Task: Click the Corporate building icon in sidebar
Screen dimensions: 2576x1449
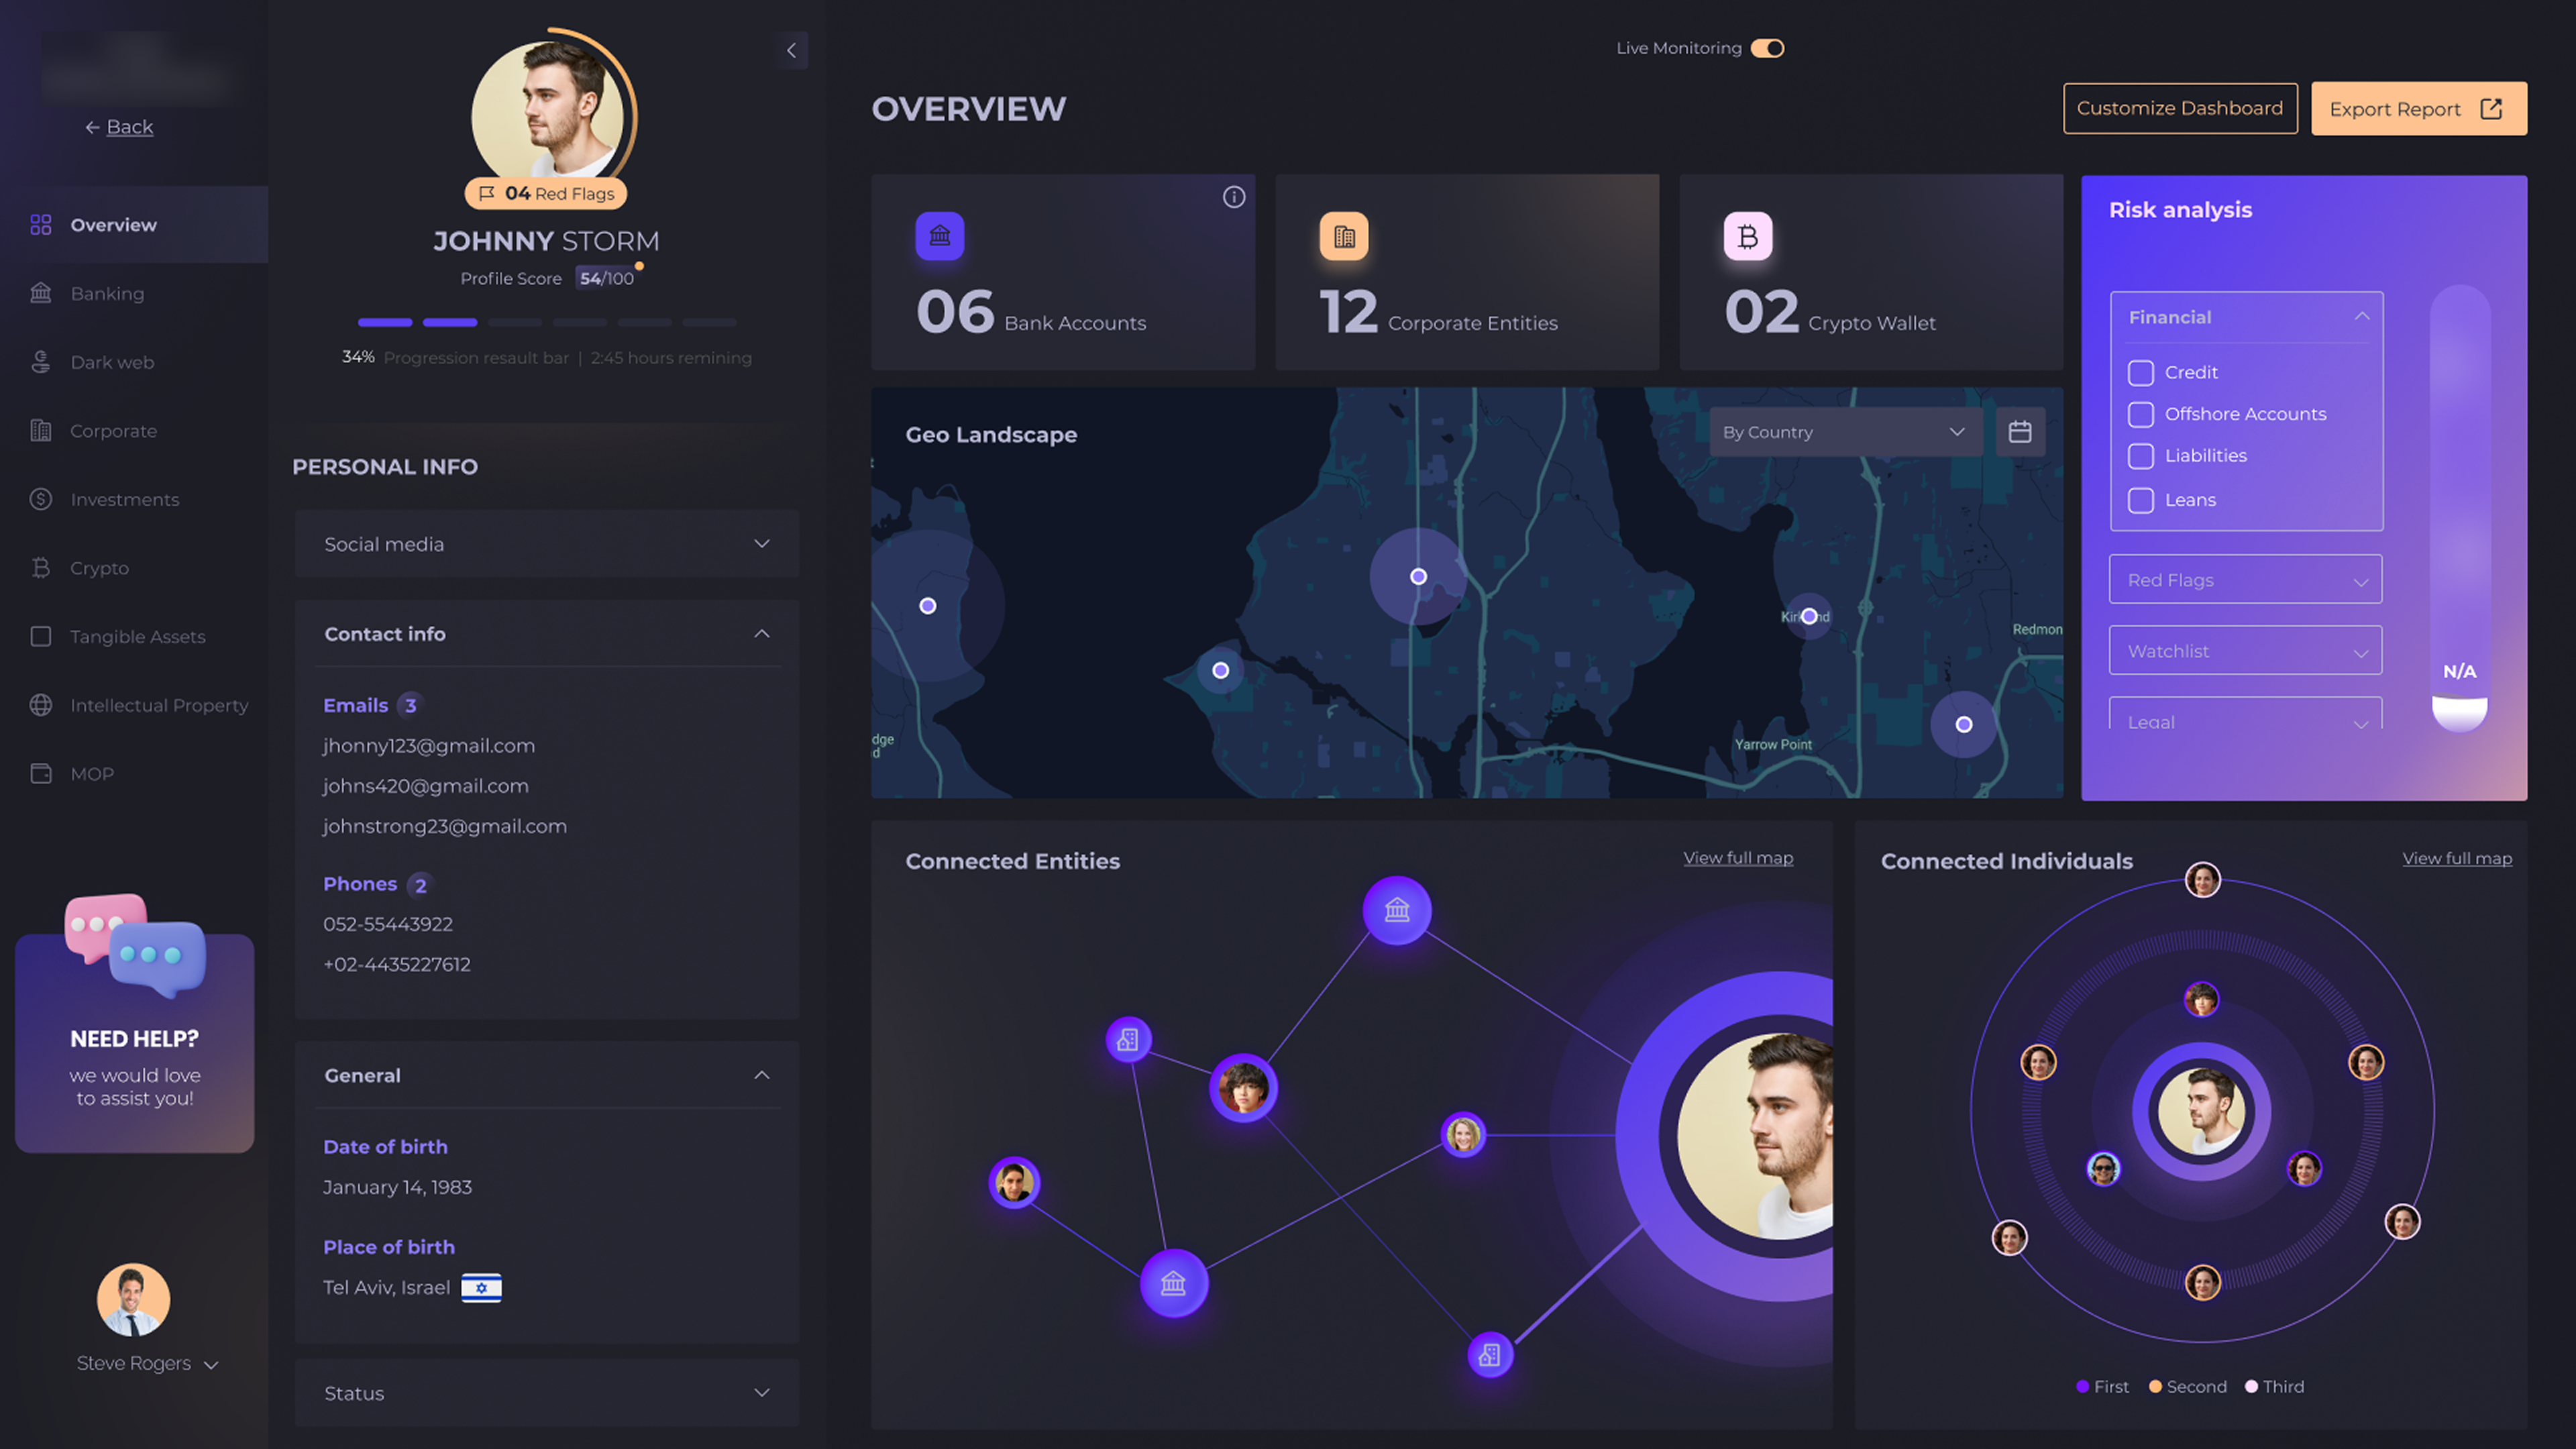Action: (40, 431)
